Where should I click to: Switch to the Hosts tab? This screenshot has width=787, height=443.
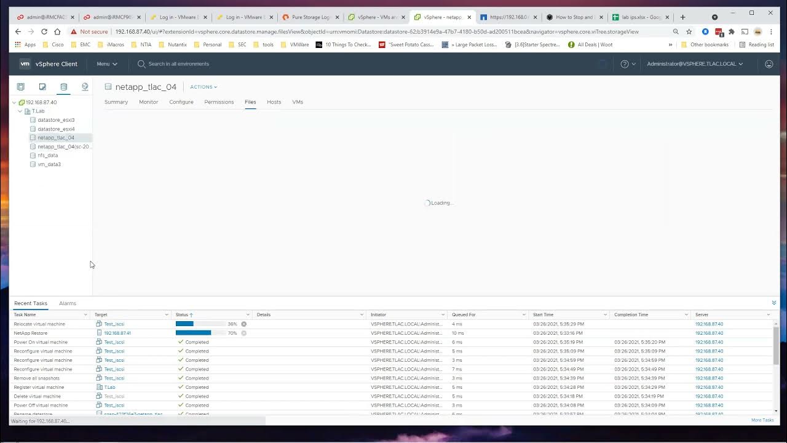274,102
